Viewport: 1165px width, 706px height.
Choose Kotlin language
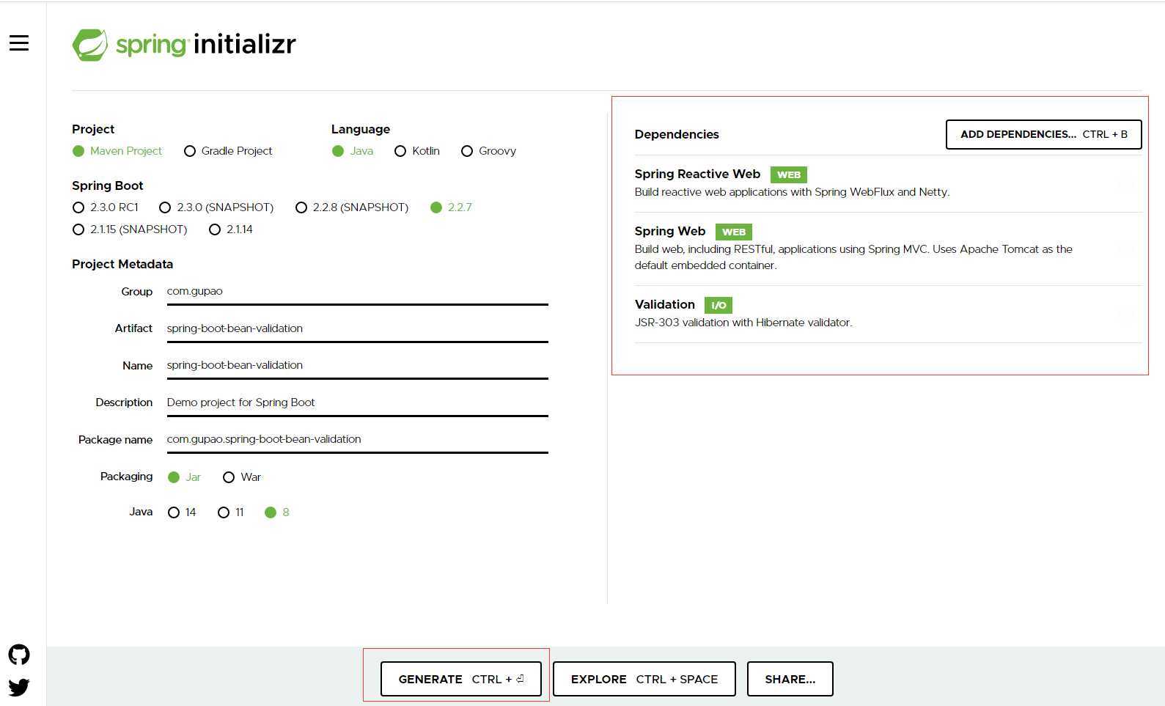pyautogui.click(x=417, y=151)
